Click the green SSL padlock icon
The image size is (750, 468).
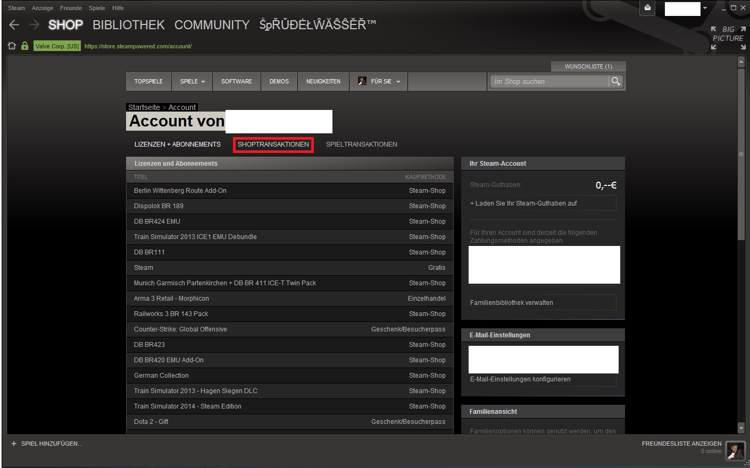click(x=24, y=46)
